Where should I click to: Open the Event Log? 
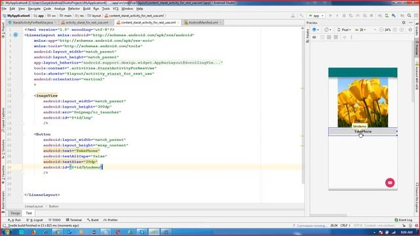pyautogui.click(x=404, y=220)
